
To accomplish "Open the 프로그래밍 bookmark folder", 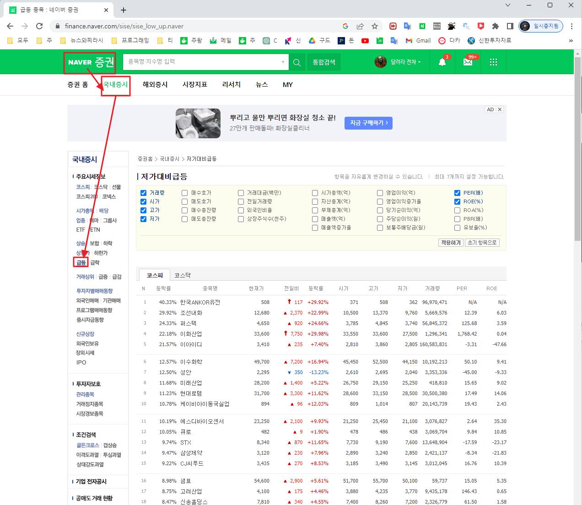I will 130,40.
